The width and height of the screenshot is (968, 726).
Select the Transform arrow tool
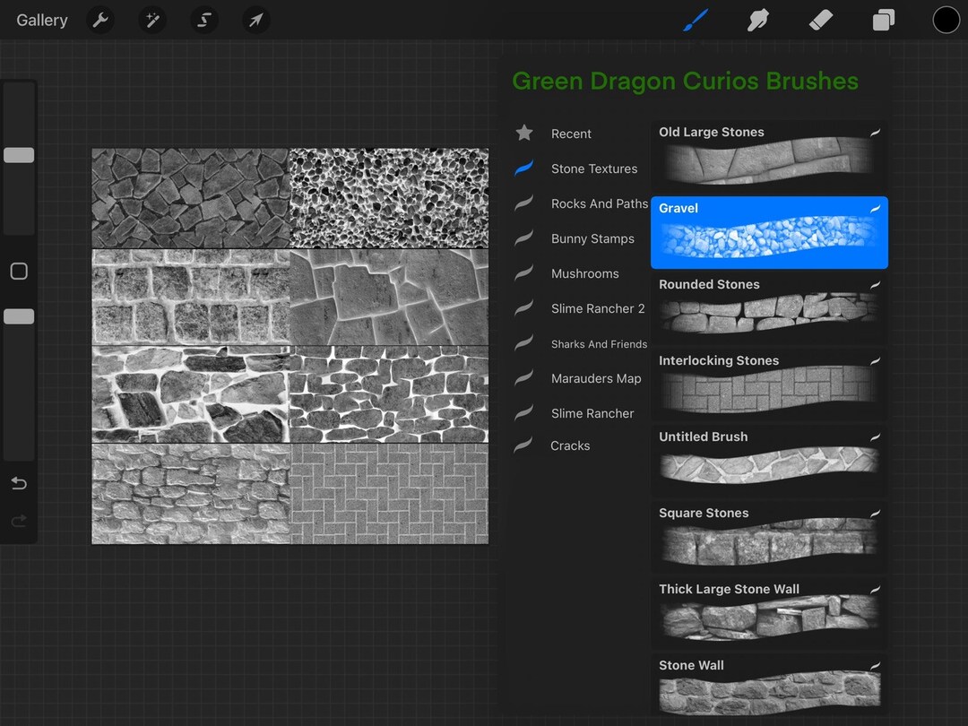click(x=256, y=20)
